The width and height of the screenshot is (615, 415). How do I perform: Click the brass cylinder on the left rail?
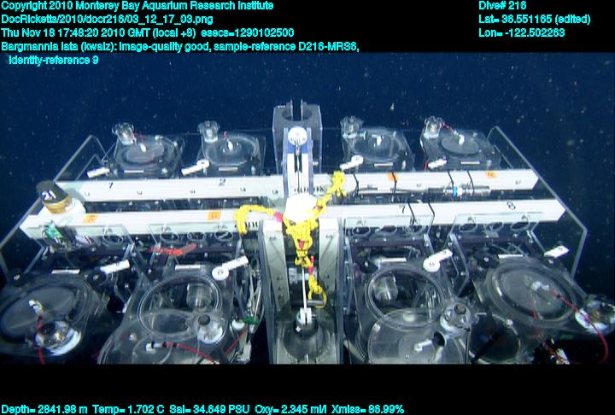point(57,197)
